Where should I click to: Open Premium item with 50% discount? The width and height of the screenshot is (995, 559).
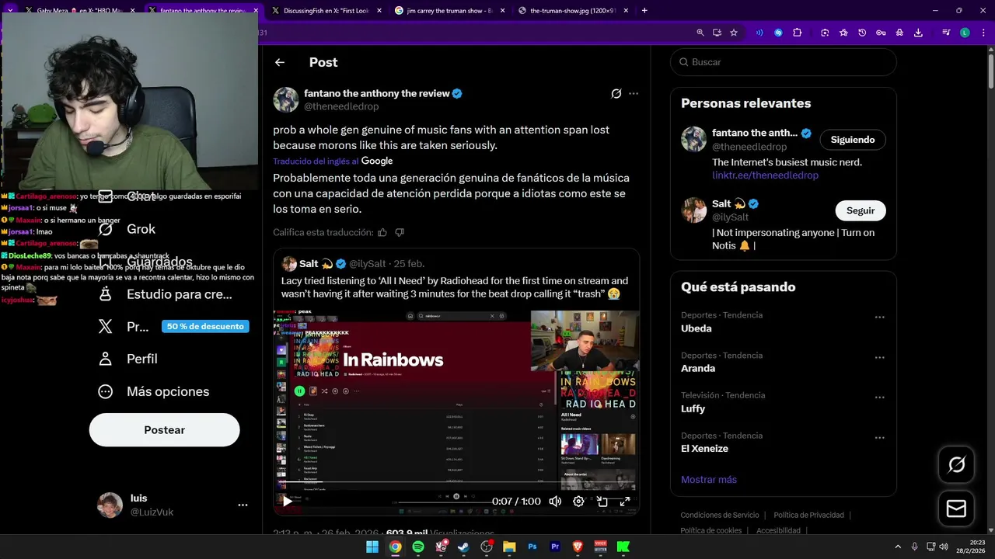[x=173, y=327]
